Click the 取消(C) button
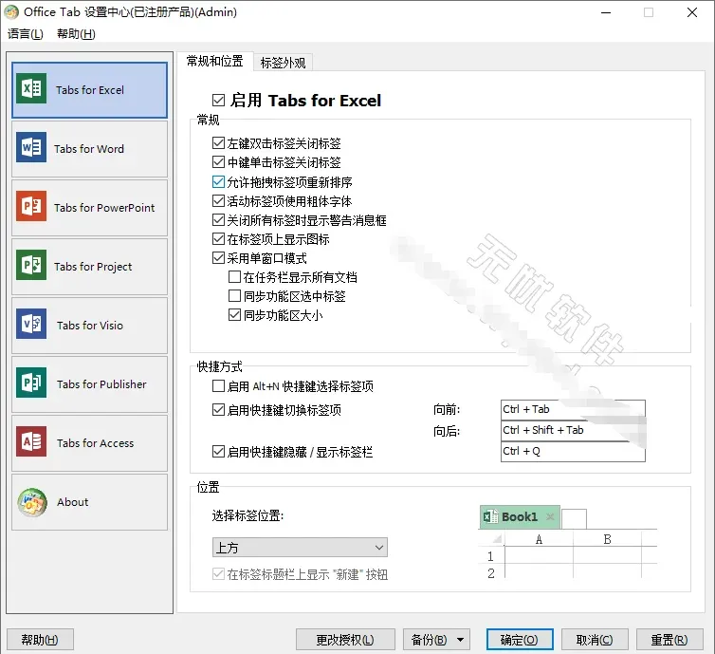 coord(595,640)
